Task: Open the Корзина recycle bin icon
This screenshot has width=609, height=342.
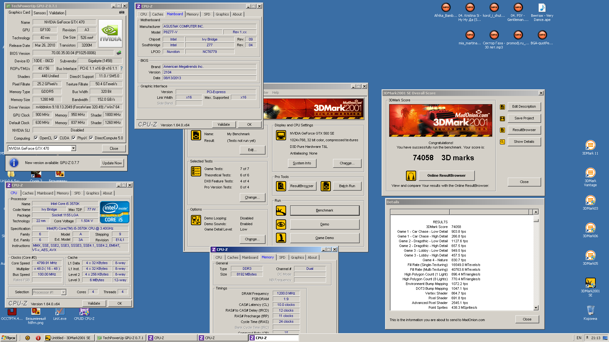Action: [x=590, y=313]
